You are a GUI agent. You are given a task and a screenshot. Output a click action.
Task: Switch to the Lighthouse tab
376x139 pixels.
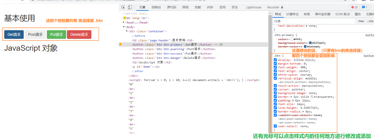tap(254, 7)
